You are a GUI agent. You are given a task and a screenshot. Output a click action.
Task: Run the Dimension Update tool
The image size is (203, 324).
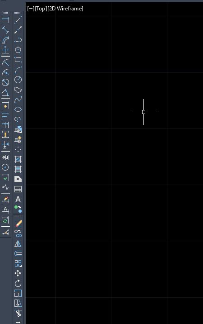pos(5,220)
